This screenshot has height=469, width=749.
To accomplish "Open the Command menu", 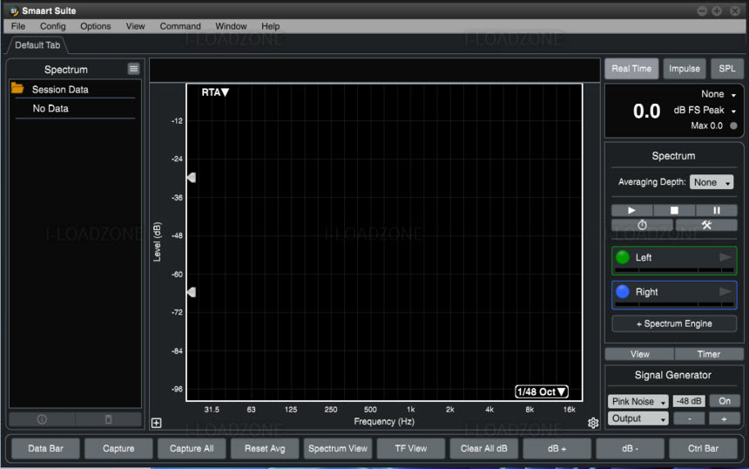I will tap(180, 26).
